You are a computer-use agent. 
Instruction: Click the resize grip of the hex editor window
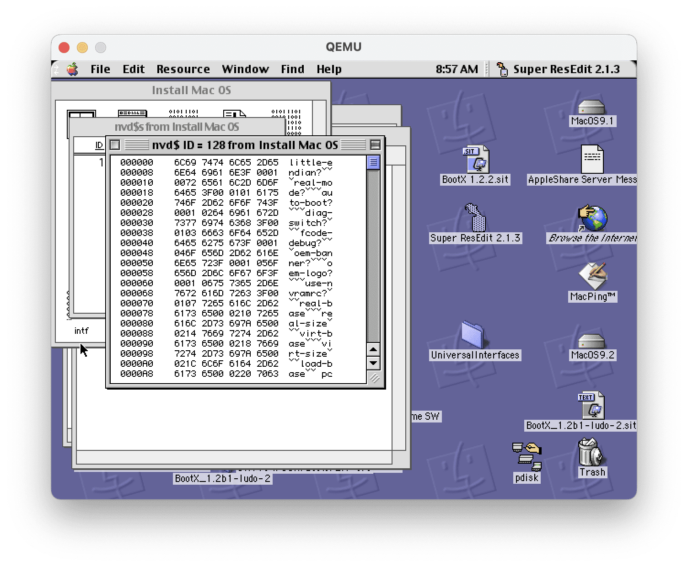coord(374,378)
